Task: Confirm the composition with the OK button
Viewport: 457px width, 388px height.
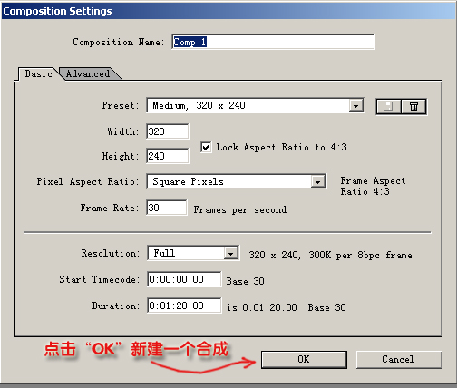Action: (x=304, y=359)
